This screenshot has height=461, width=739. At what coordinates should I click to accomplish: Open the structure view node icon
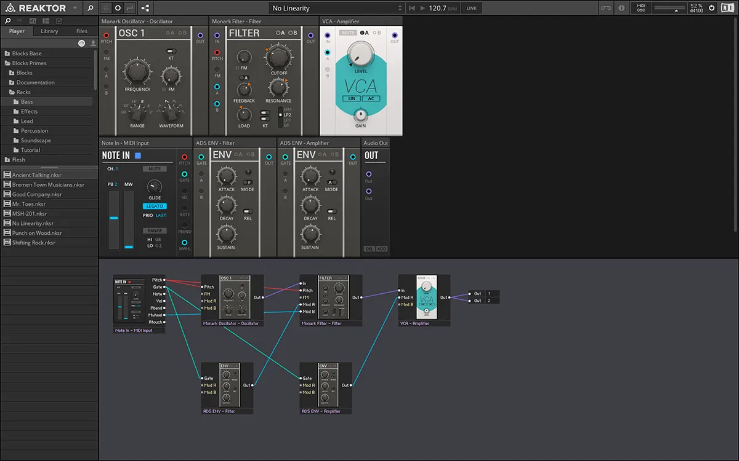pos(145,8)
